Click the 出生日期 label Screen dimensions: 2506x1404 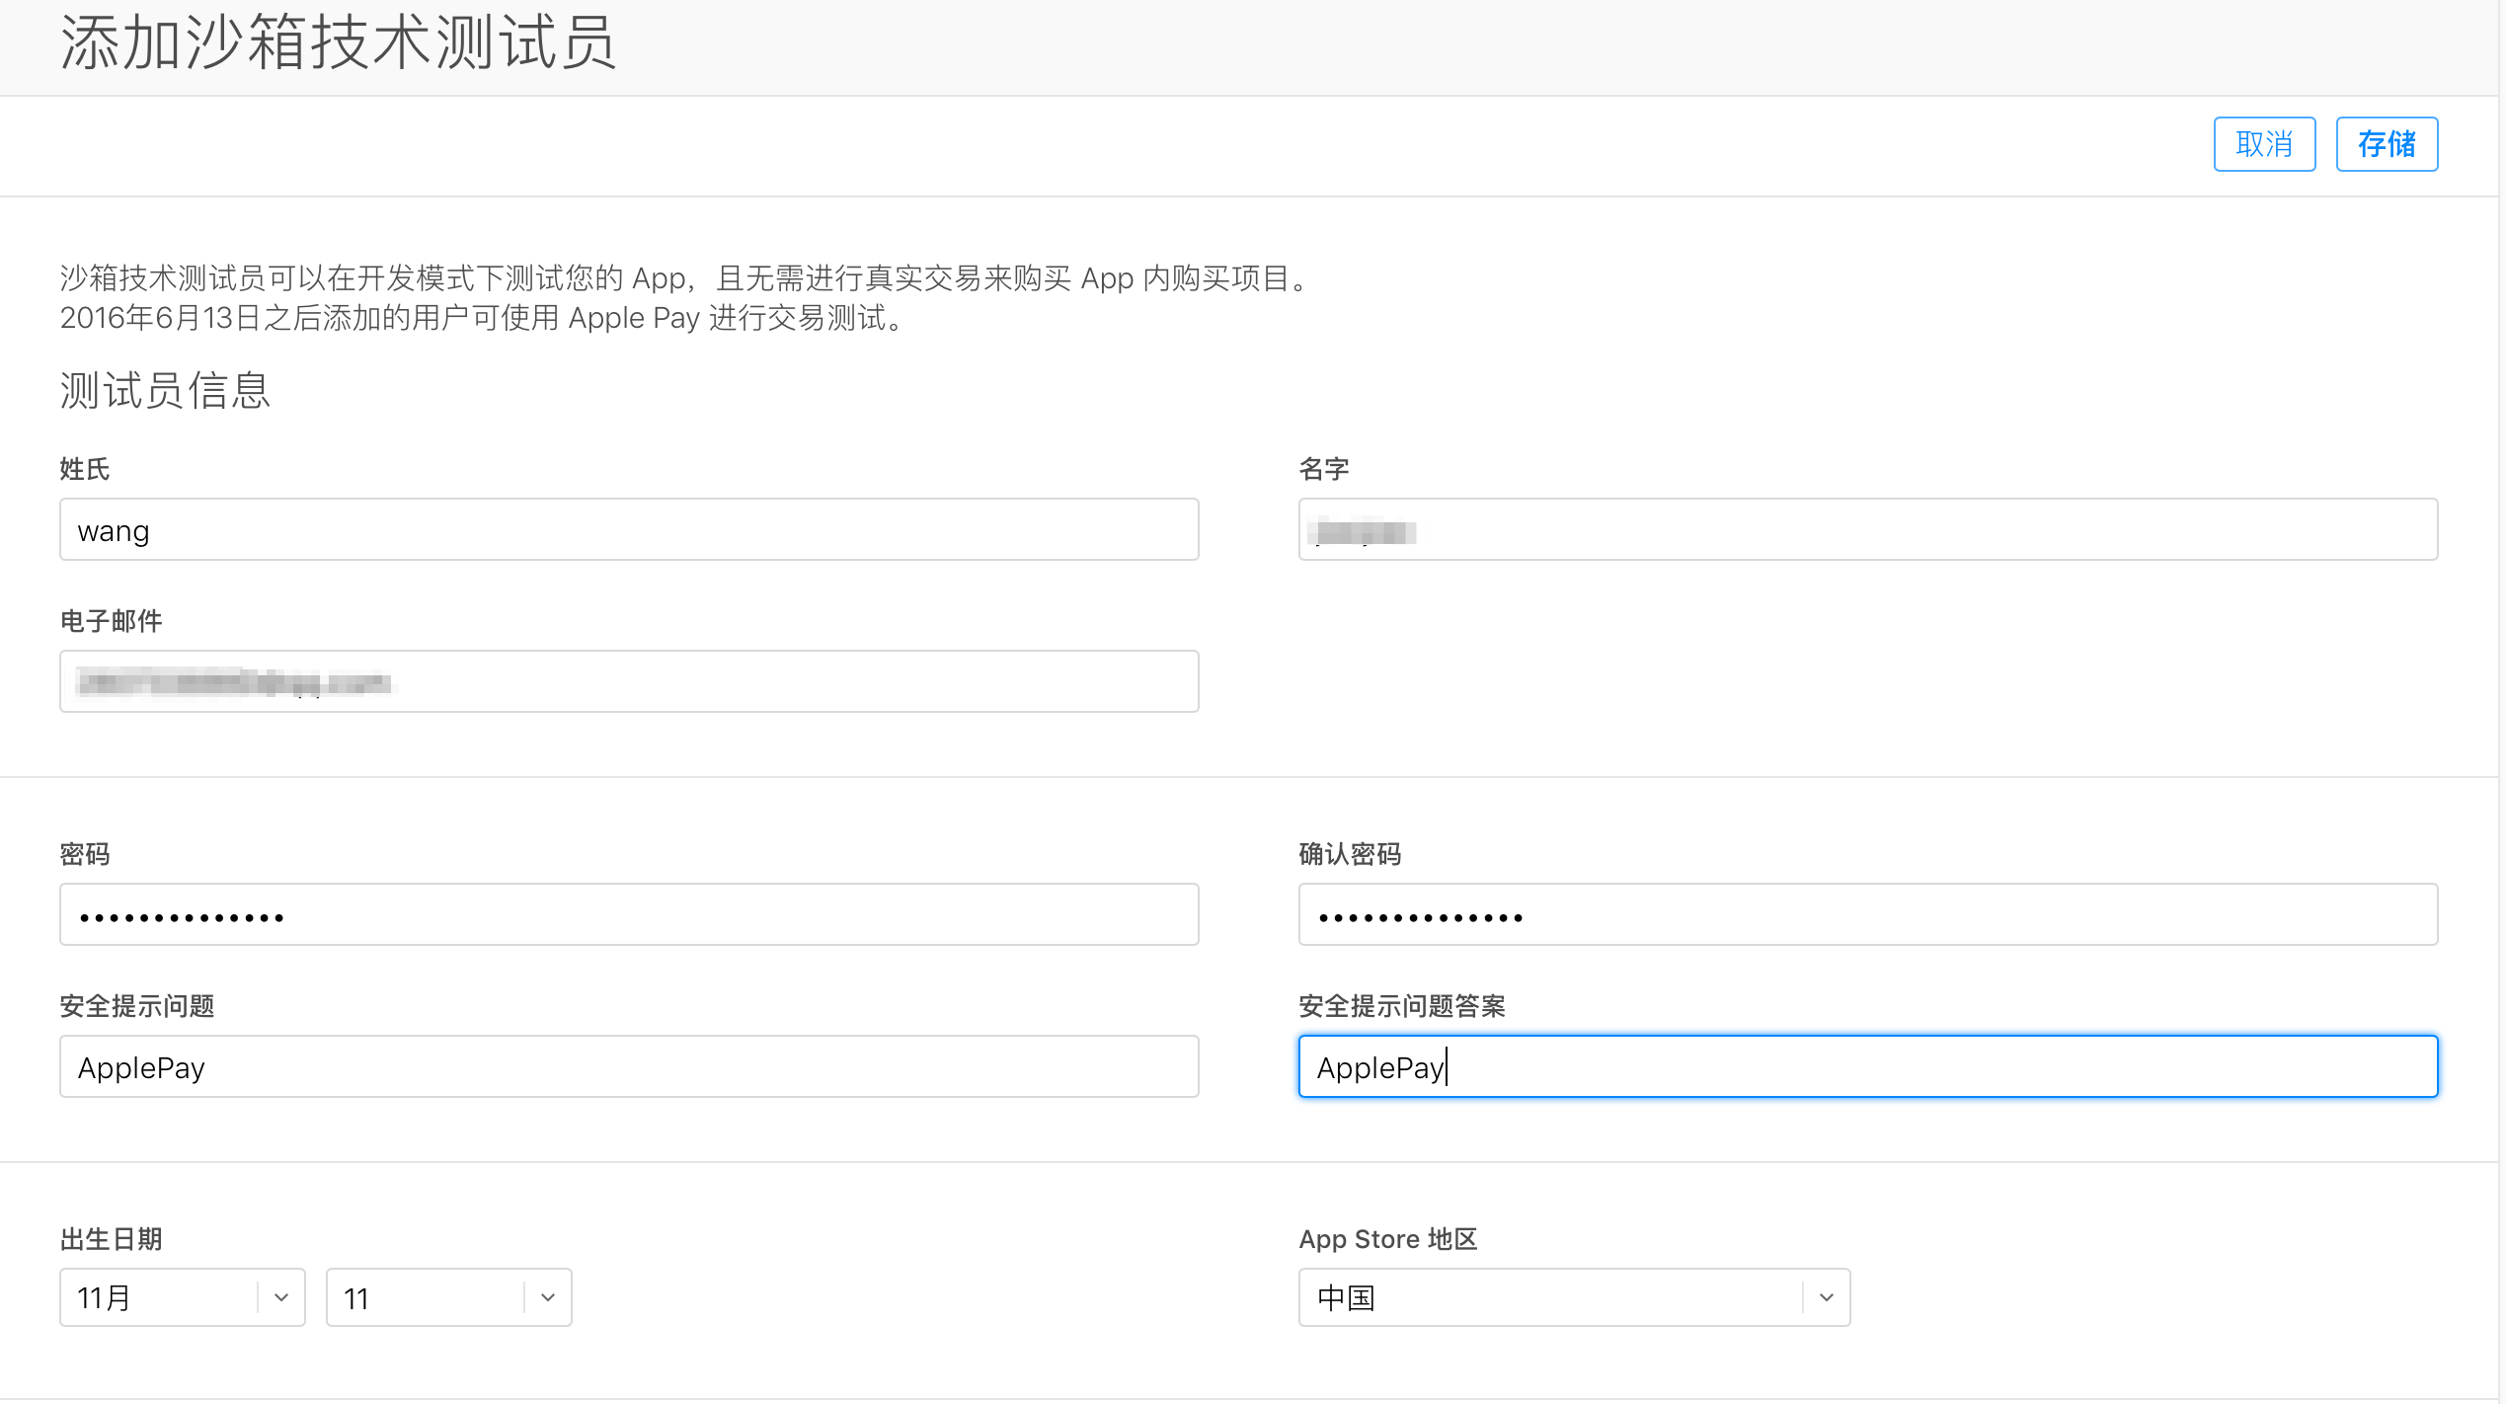pos(111,1238)
